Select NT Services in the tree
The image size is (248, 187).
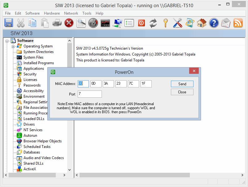(33, 130)
